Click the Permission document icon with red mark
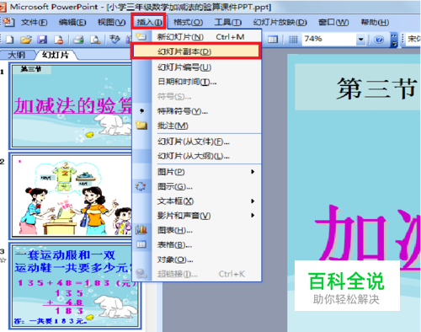Image resolution: width=421 pixels, height=332 pixels. tap(59, 40)
